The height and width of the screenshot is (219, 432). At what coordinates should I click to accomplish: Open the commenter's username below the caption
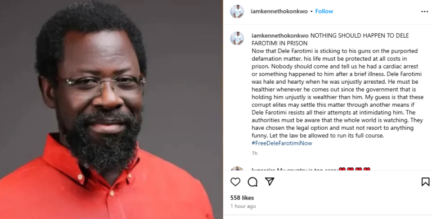click(x=263, y=170)
